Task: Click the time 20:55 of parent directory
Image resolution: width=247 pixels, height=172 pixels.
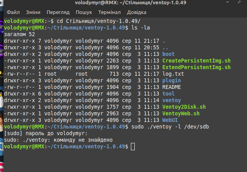Action: [151, 48]
